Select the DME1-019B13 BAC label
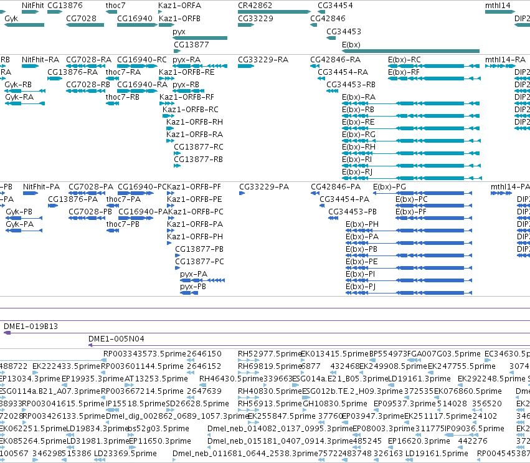The width and height of the screenshot is (530, 463). tap(31, 327)
